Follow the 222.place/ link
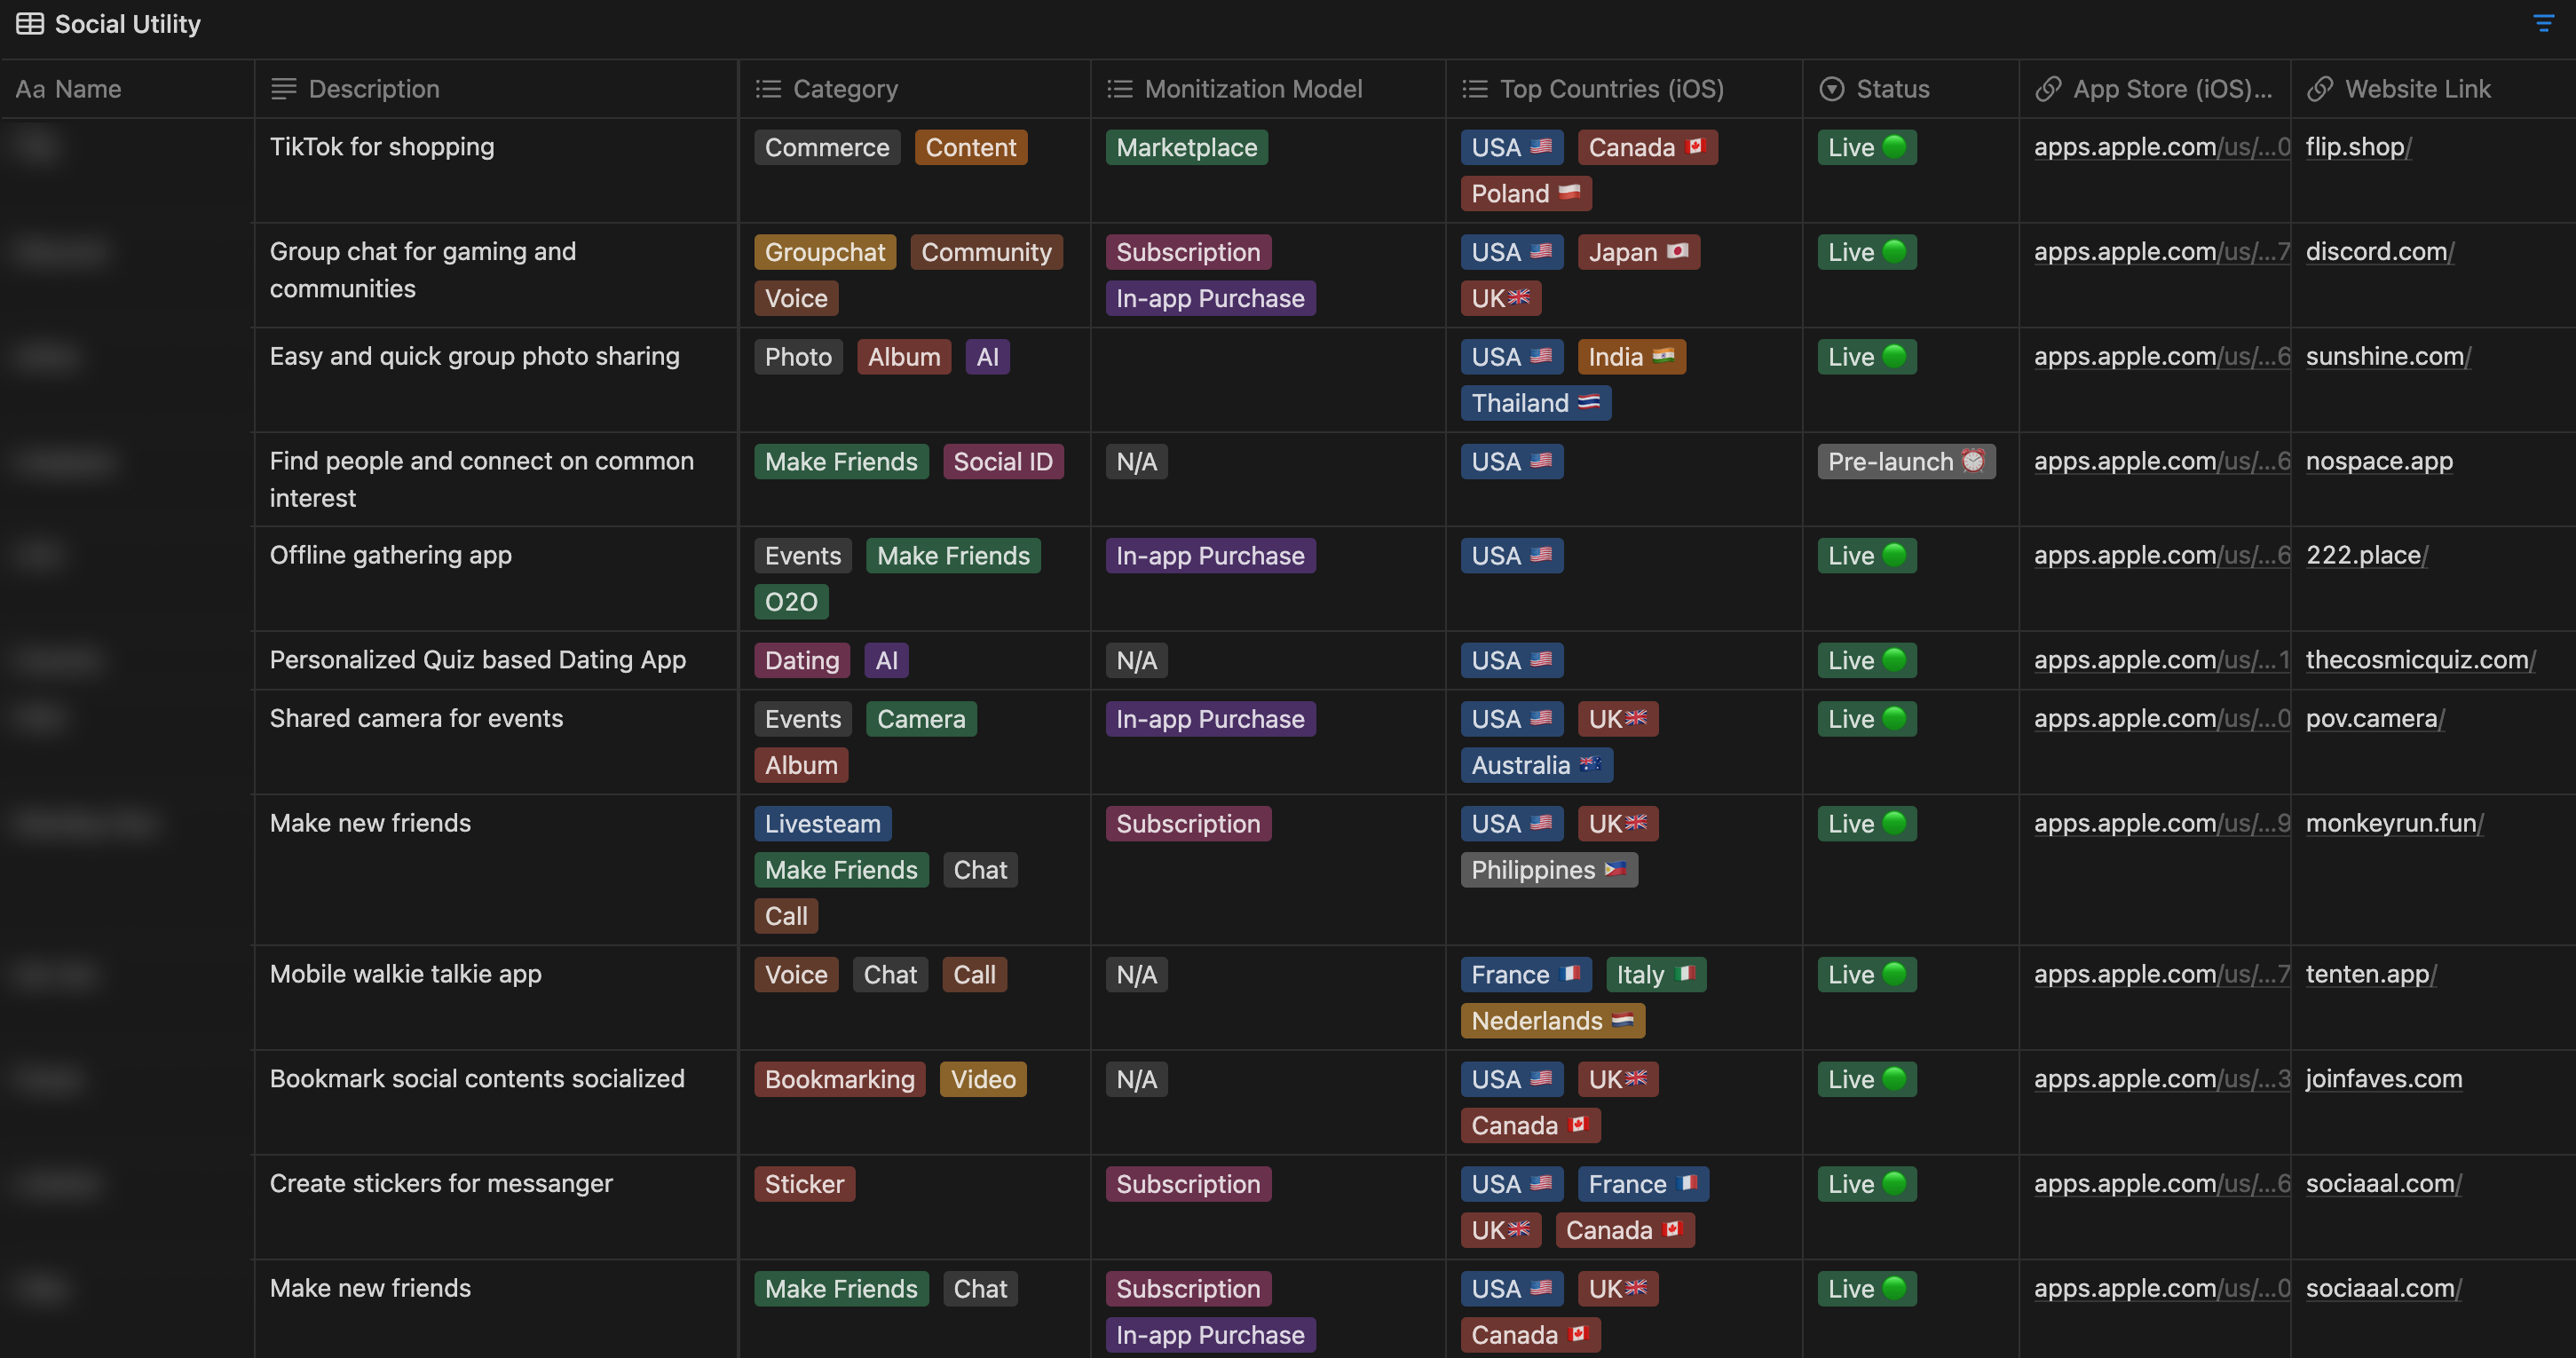2576x1358 pixels. click(x=2367, y=555)
